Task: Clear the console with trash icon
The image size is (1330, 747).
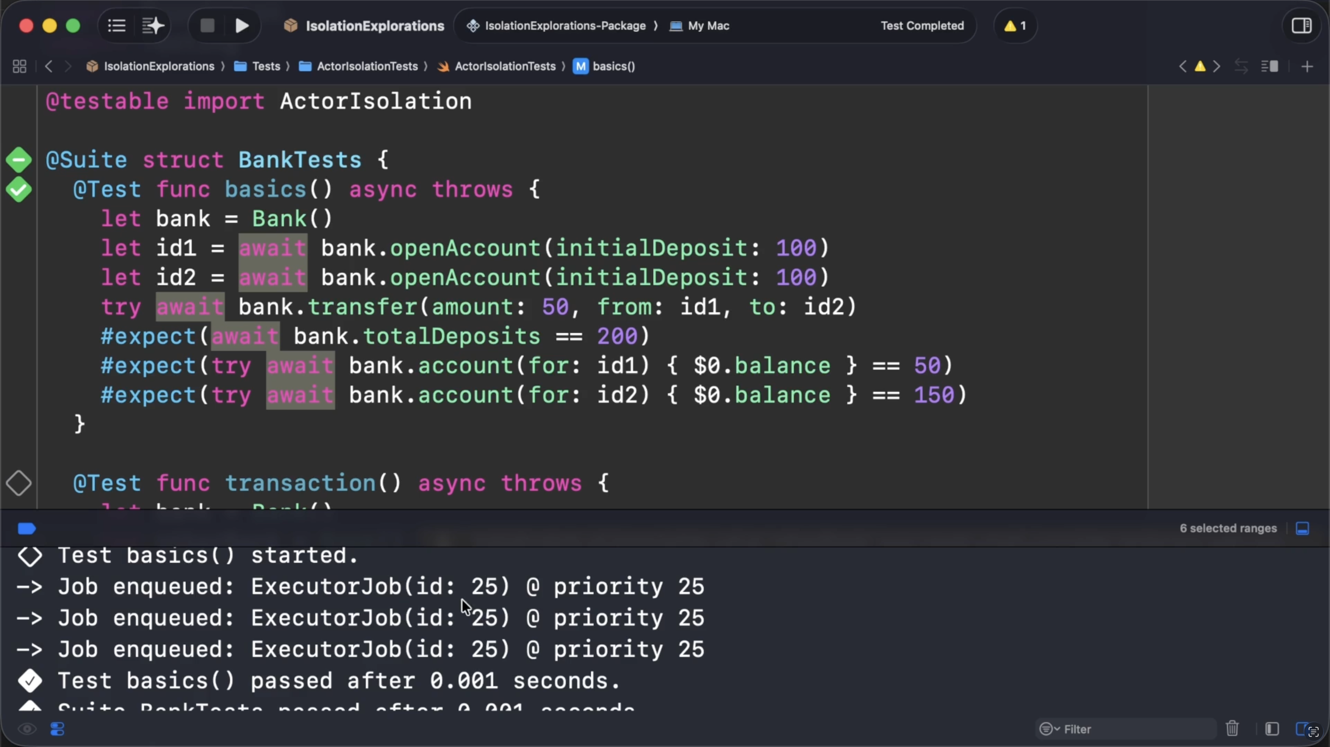Action: tap(1232, 729)
